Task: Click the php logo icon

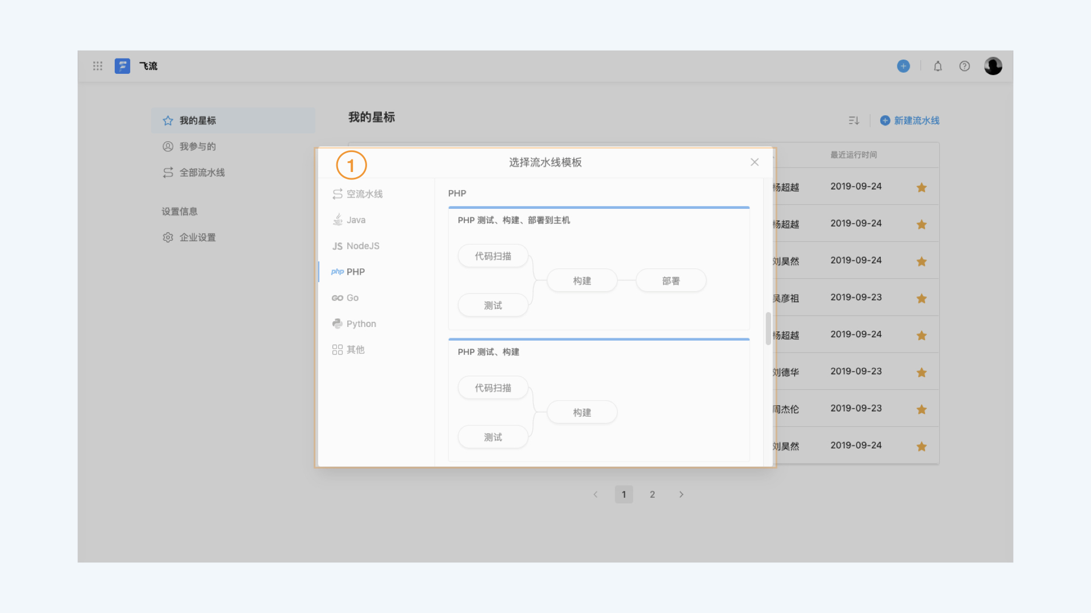Action: [338, 272]
